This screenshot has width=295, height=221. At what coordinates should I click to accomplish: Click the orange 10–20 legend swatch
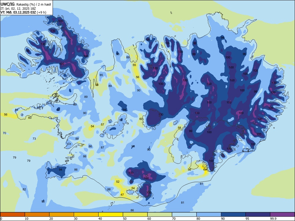point(37,215)
